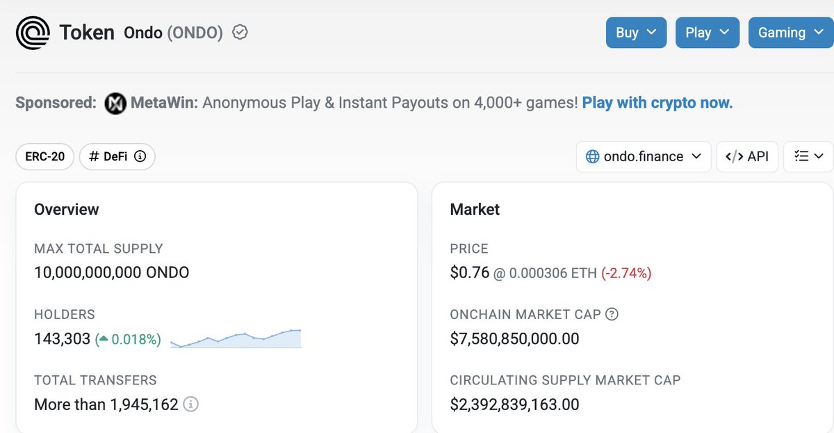The image size is (834, 433).
Task: Open the API button
Action: click(x=747, y=156)
